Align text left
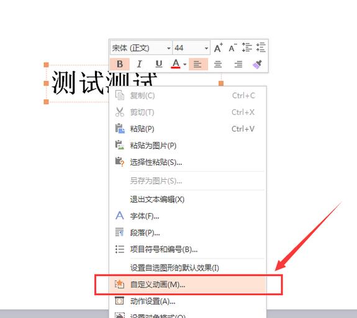 (x=198, y=64)
